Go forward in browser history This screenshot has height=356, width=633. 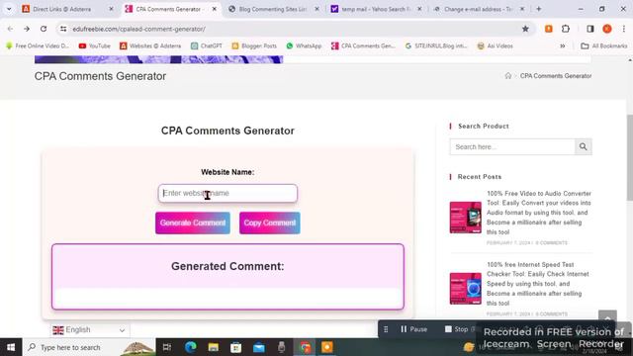click(27, 29)
